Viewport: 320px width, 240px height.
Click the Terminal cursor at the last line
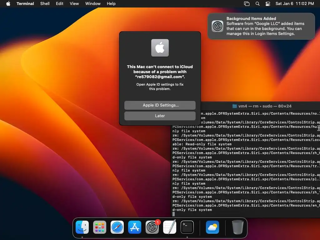tap(174, 214)
